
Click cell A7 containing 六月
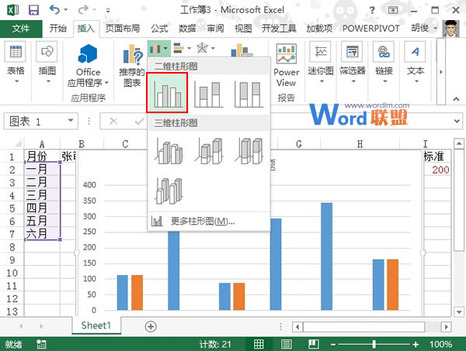point(42,234)
